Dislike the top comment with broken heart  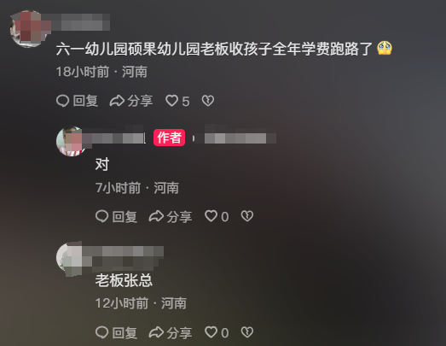click(x=208, y=101)
